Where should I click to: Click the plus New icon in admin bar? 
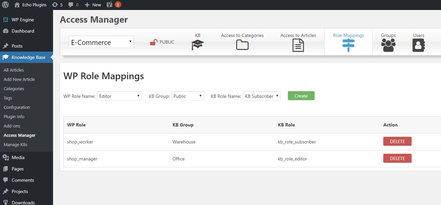point(87,5)
